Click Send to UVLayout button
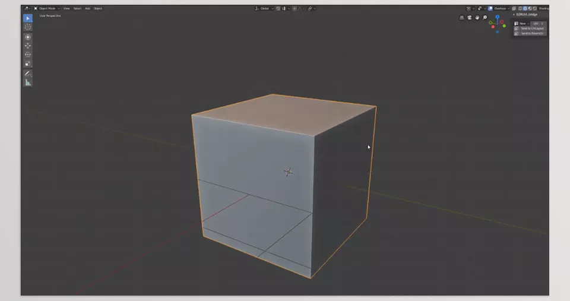 [530, 28]
